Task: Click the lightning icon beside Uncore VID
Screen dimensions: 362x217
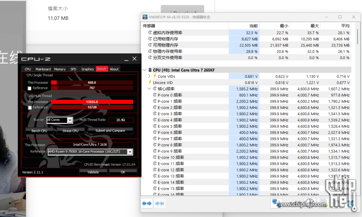Action: 150,82
